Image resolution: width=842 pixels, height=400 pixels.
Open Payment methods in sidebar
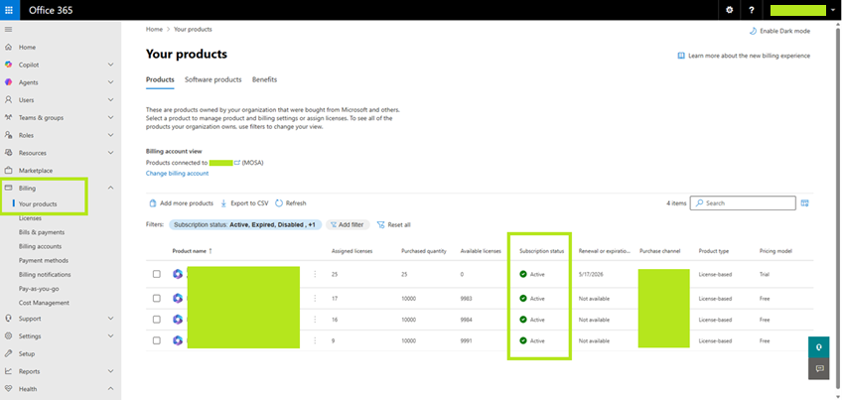(44, 260)
